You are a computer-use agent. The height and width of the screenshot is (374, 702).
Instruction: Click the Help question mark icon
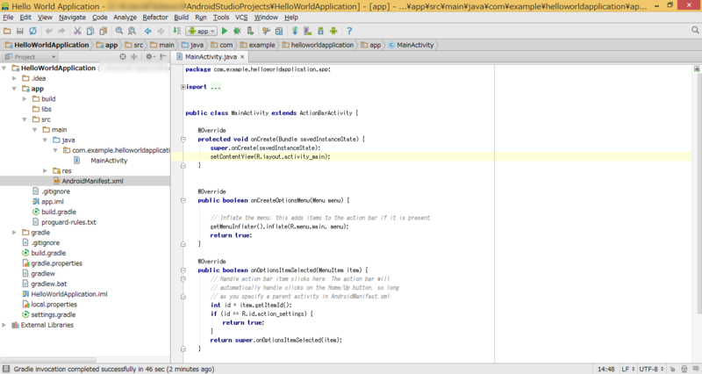[349, 31]
